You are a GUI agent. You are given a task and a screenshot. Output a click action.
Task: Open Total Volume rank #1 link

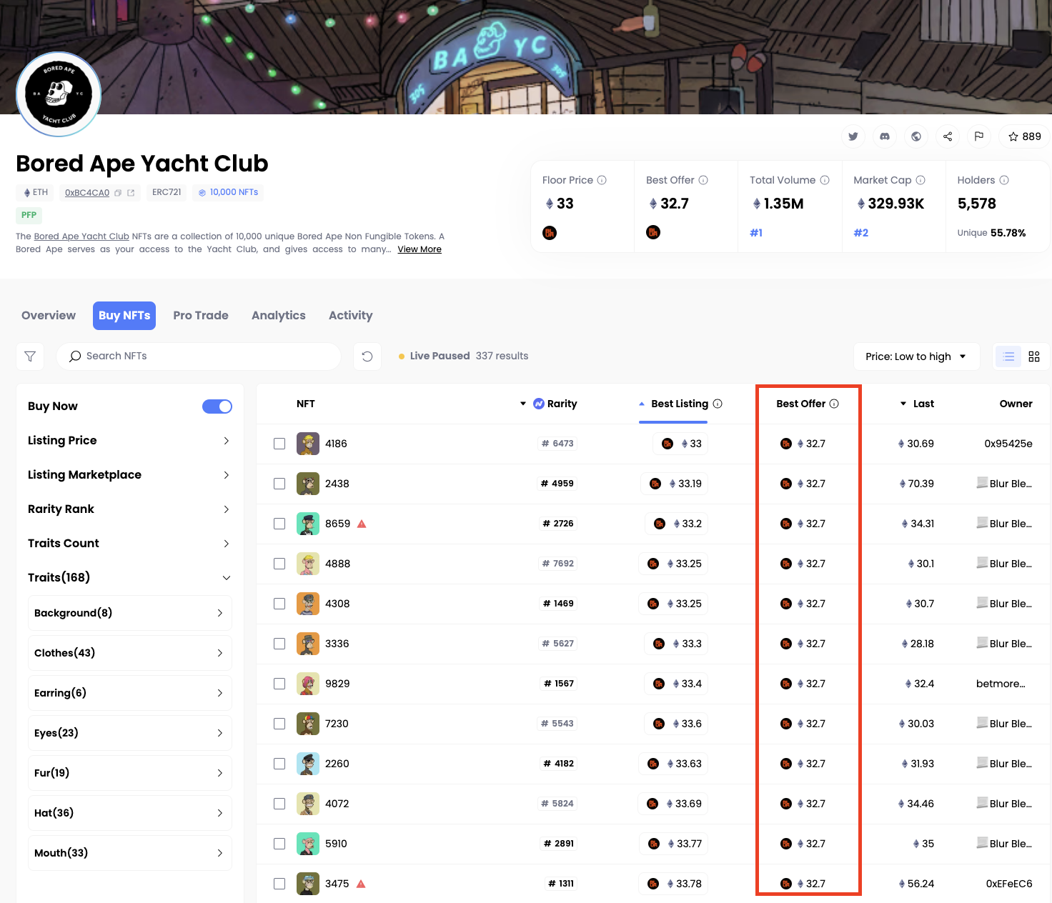click(756, 233)
